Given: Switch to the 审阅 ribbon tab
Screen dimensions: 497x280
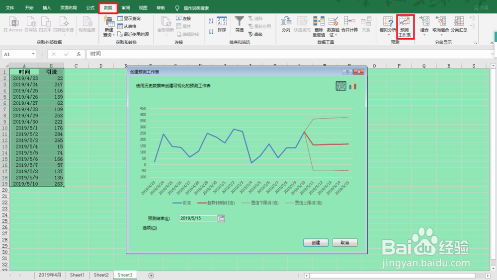Looking at the screenshot, I should coord(126,8).
